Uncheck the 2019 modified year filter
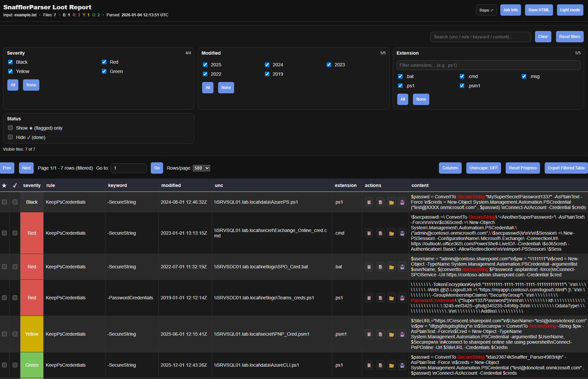The width and height of the screenshot is (588, 379). tap(267, 74)
